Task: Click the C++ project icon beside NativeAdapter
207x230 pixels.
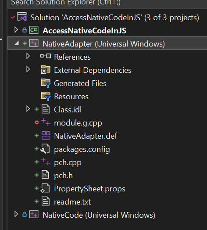Action: pyautogui.click(x=34, y=43)
